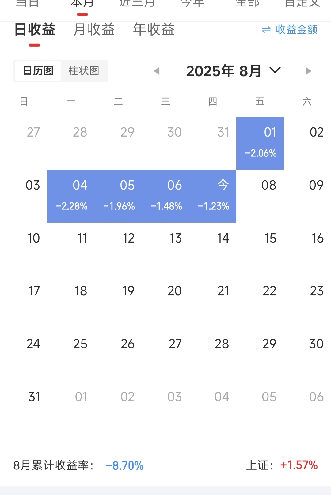Select the 近三月 time range
Viewport: 331px width, 497px height.
tap(137, 4)
